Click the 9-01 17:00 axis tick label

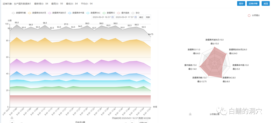click(x=13, y=112)
